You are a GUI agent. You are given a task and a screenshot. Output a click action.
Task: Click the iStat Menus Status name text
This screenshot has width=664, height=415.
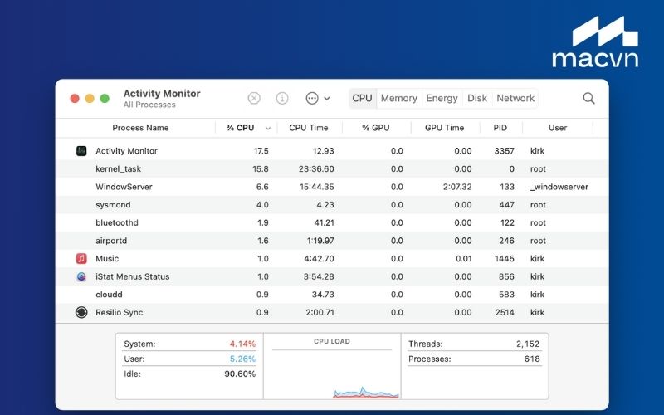tap(133, 276)
